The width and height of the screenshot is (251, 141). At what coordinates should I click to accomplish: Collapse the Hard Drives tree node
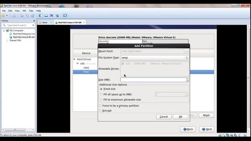point(75,59)
